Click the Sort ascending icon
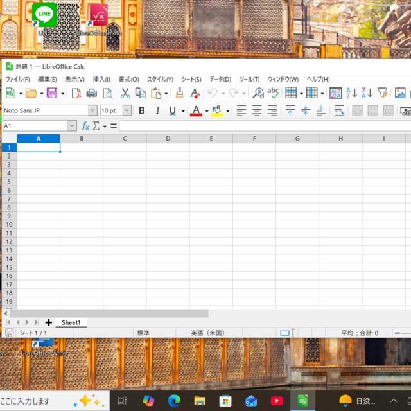The height and width of the screenshot is (411, 411). pos(351,93)
